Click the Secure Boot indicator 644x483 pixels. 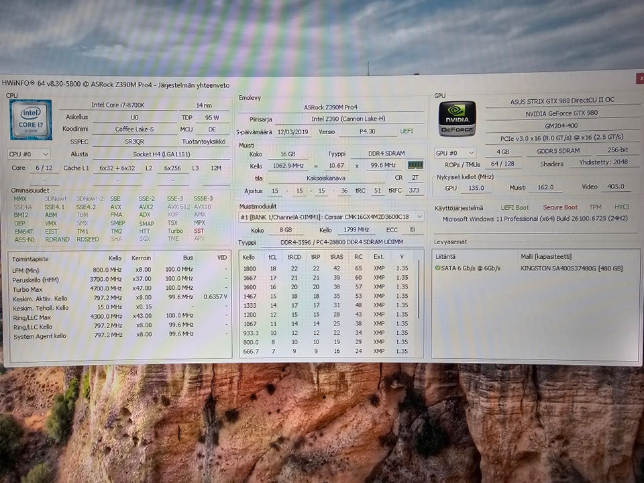559,207
